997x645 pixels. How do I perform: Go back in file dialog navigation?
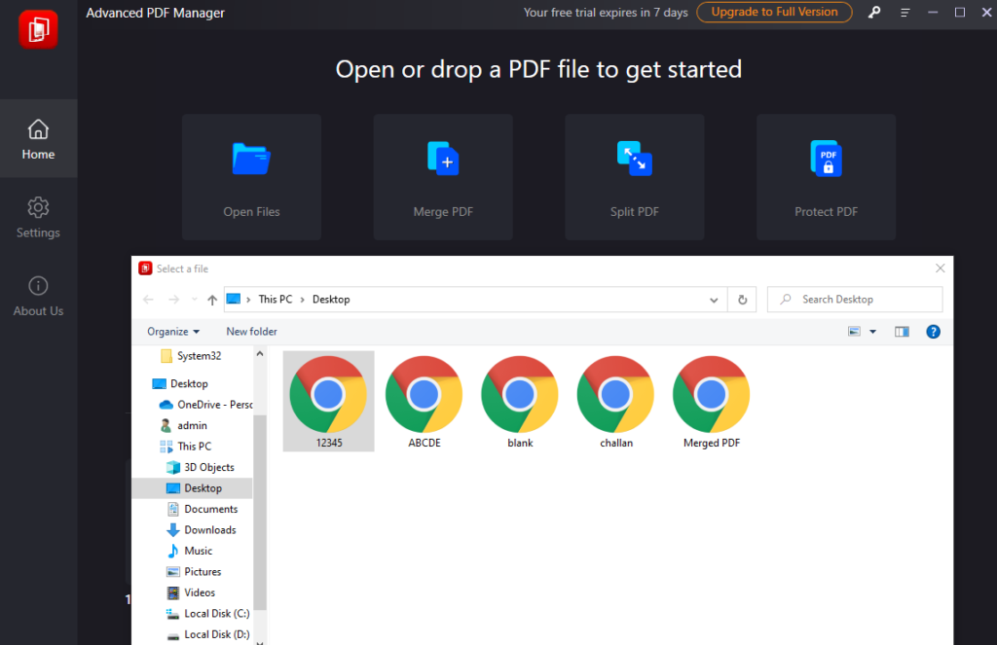click(148, 300)
